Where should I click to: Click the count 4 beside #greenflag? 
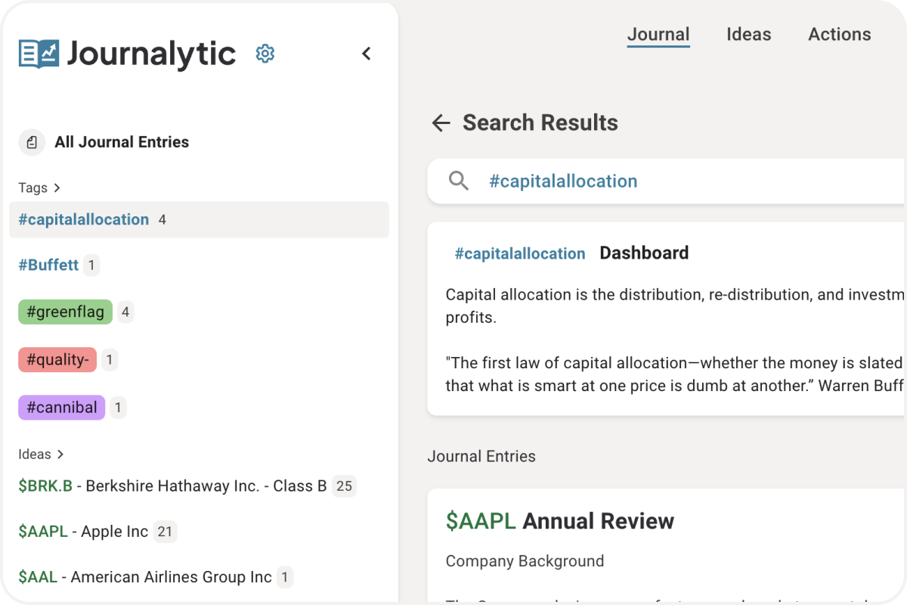125,312
